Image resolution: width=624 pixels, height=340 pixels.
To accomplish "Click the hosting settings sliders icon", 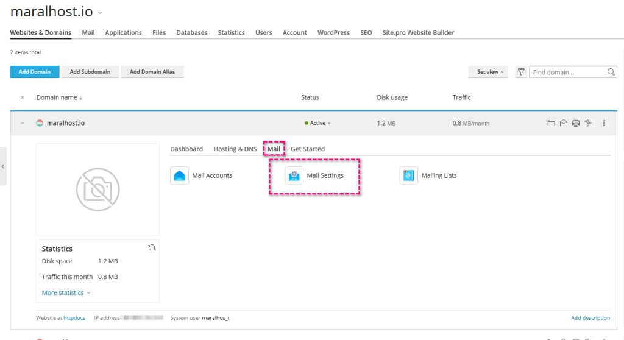I will 588,123.
